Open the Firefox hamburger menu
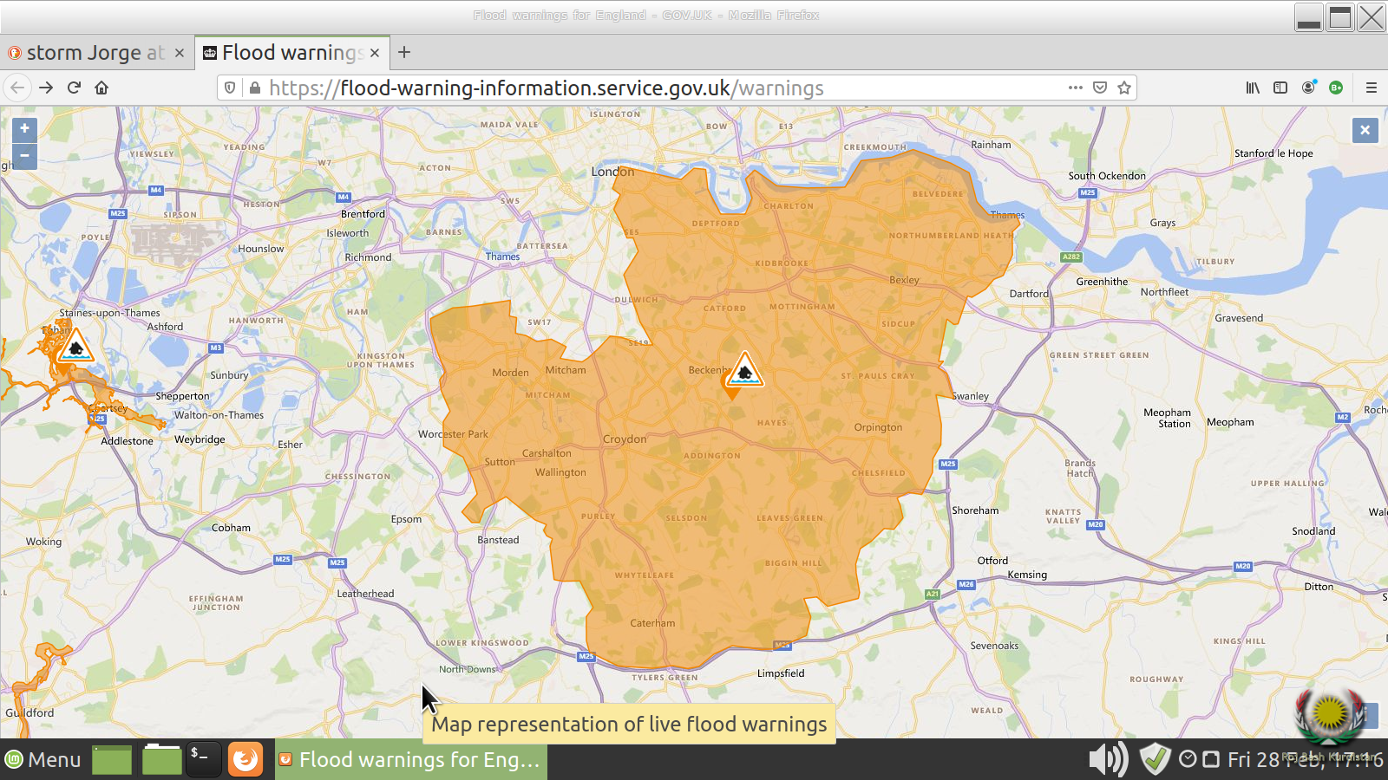The width and height of the screenshot is (1388, 780). [x=1371, y=88]
